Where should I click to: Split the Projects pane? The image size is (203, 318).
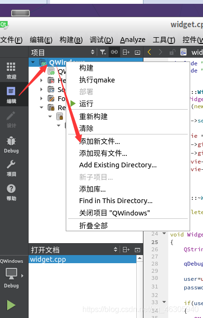point(126,52)
